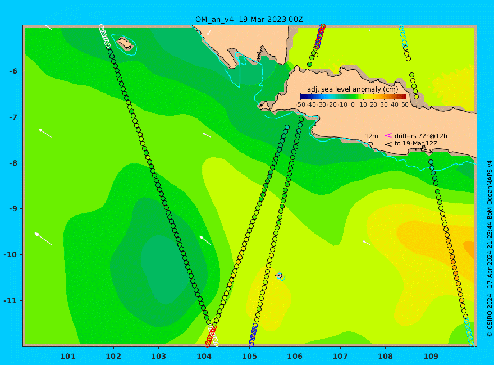
Task: Click longitude tick label 101
Action: (68, 356)
